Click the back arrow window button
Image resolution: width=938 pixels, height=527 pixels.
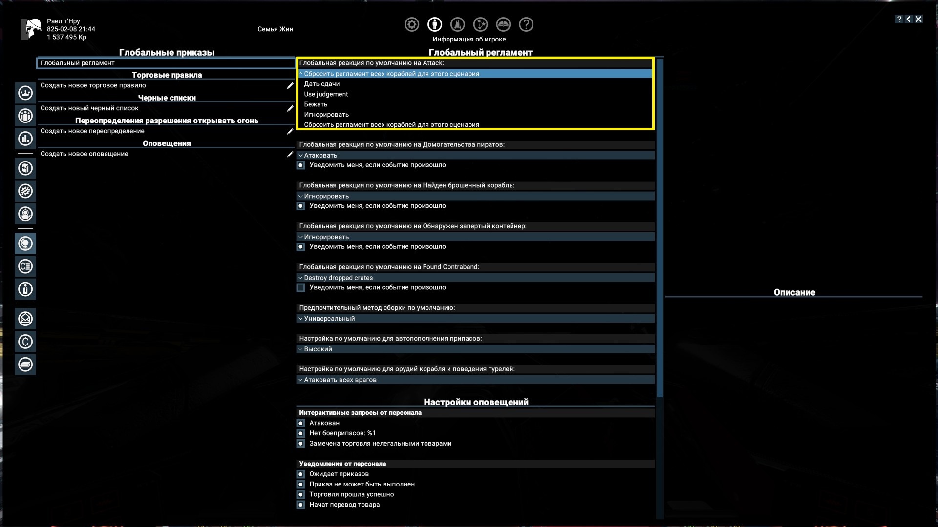tap(909, 19)
